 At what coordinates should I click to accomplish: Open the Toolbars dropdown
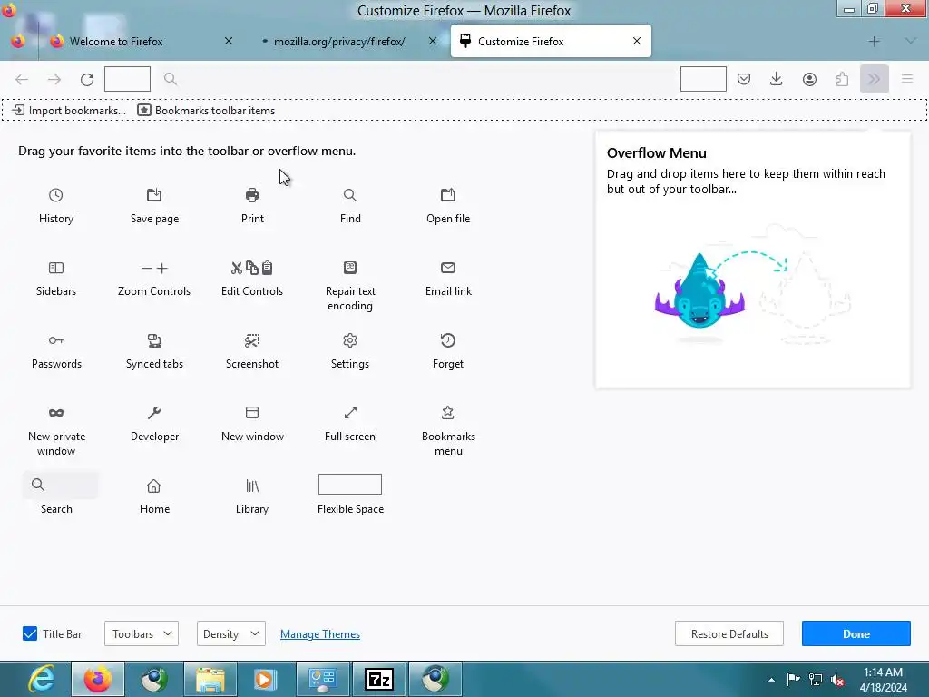141,633
